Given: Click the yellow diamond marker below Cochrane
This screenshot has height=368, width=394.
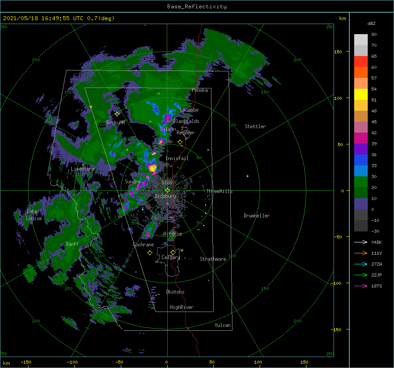Looking at the screenshot, I should pyautogui.click(x=150, y=253).
